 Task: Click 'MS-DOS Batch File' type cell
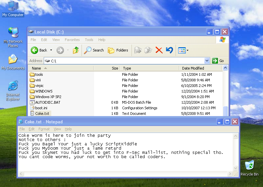pos(136,102)
